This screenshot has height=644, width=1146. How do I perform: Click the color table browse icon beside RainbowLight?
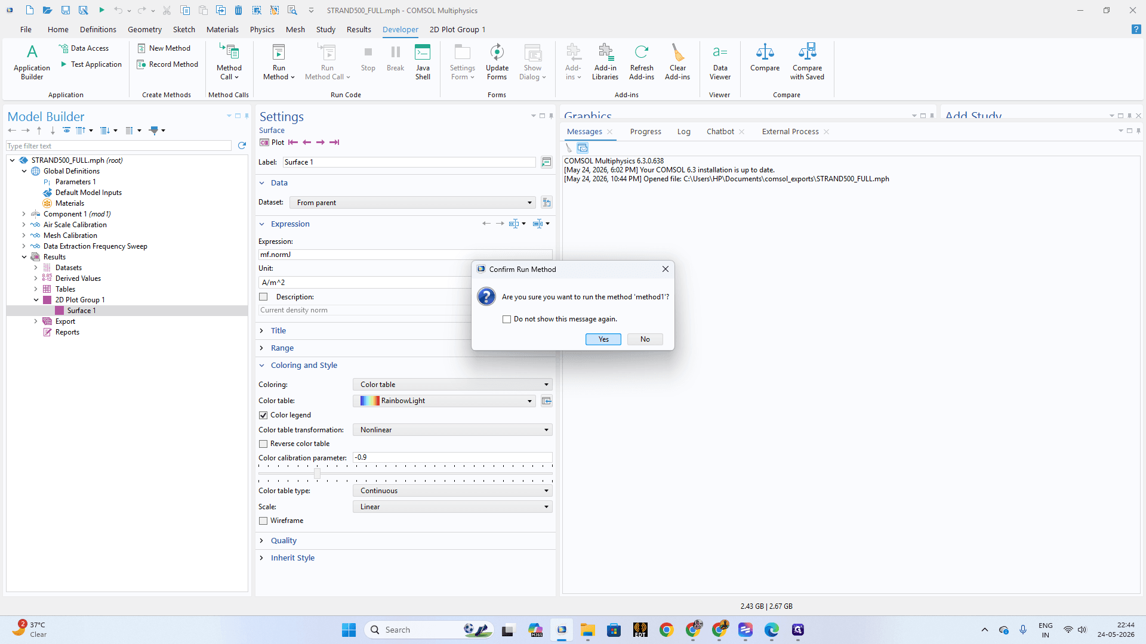click(x=546, y=401)
